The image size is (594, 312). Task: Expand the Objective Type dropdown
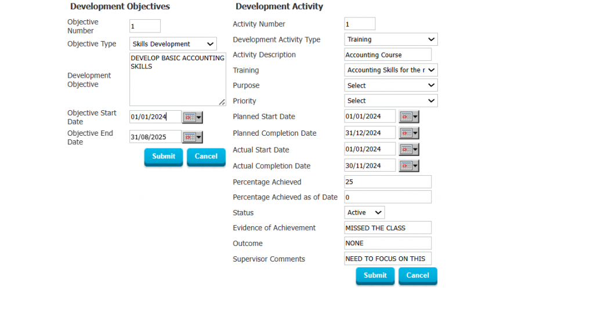(x=173, y=44)
